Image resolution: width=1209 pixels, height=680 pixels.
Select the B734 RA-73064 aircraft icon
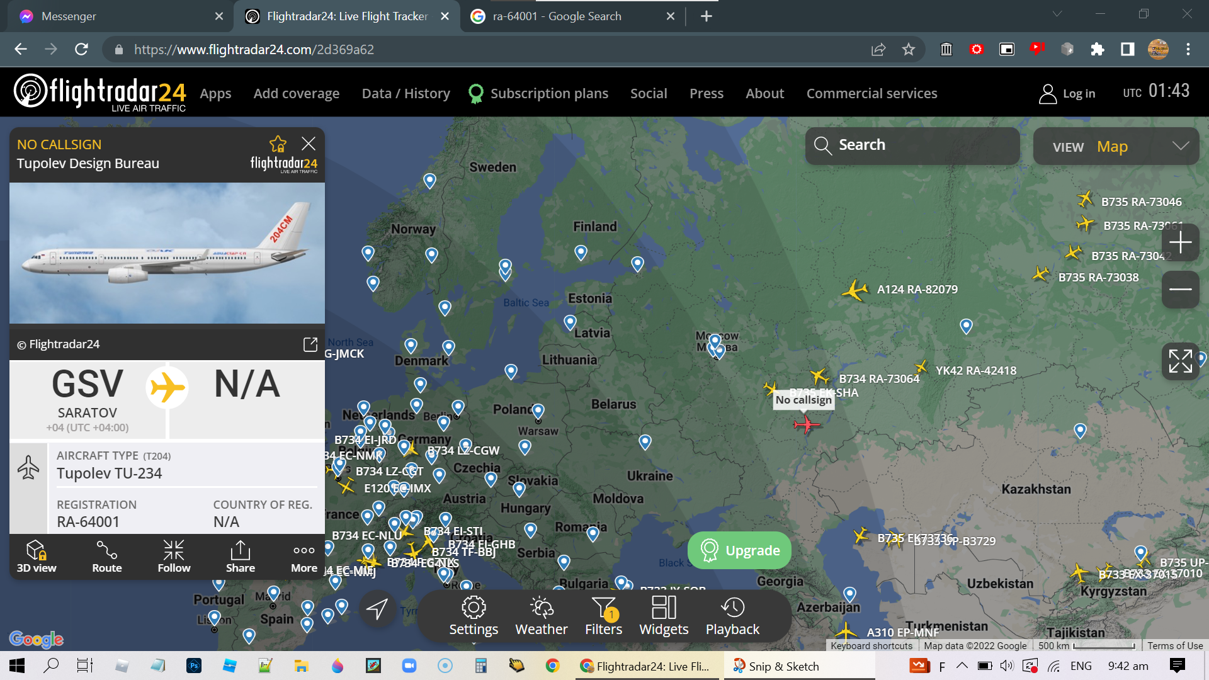819,377
